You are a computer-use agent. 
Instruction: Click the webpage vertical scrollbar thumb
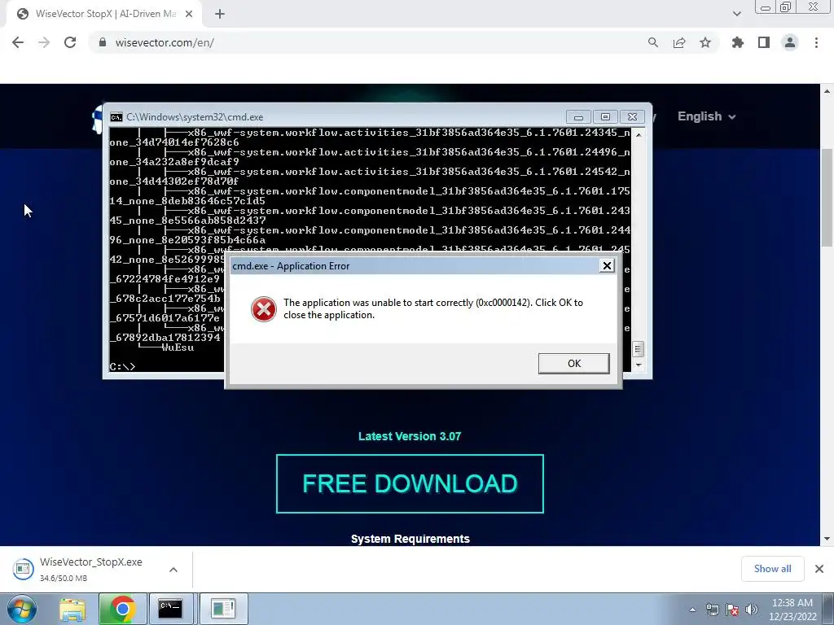pyautogui.click(x=827, y=197)
